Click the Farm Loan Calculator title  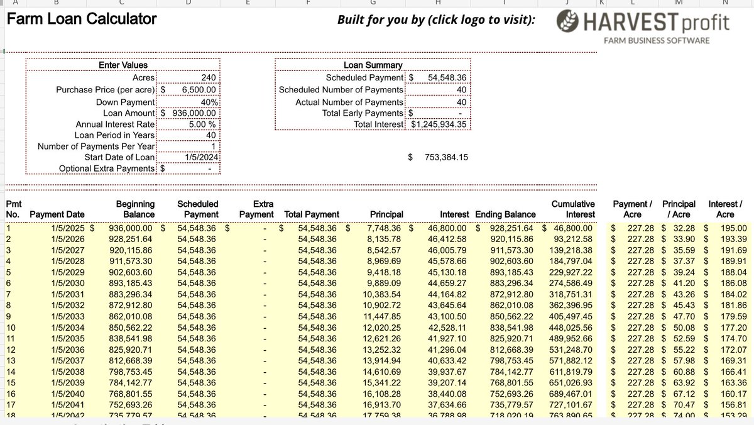click(81, 19)
